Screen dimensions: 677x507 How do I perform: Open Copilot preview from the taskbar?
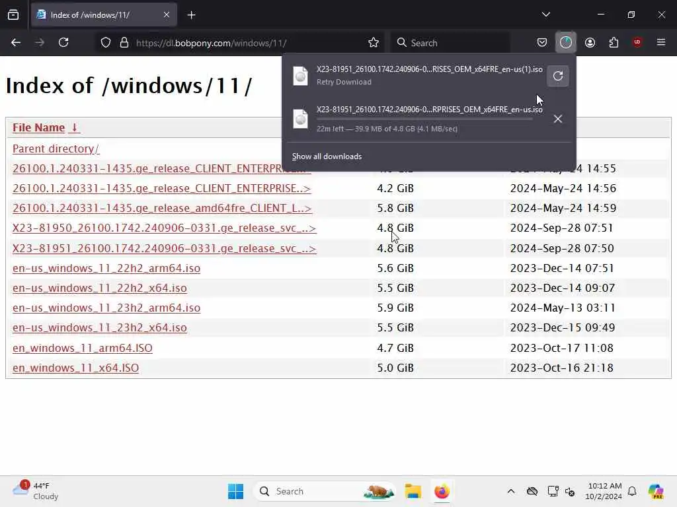[x=656, y=491]
